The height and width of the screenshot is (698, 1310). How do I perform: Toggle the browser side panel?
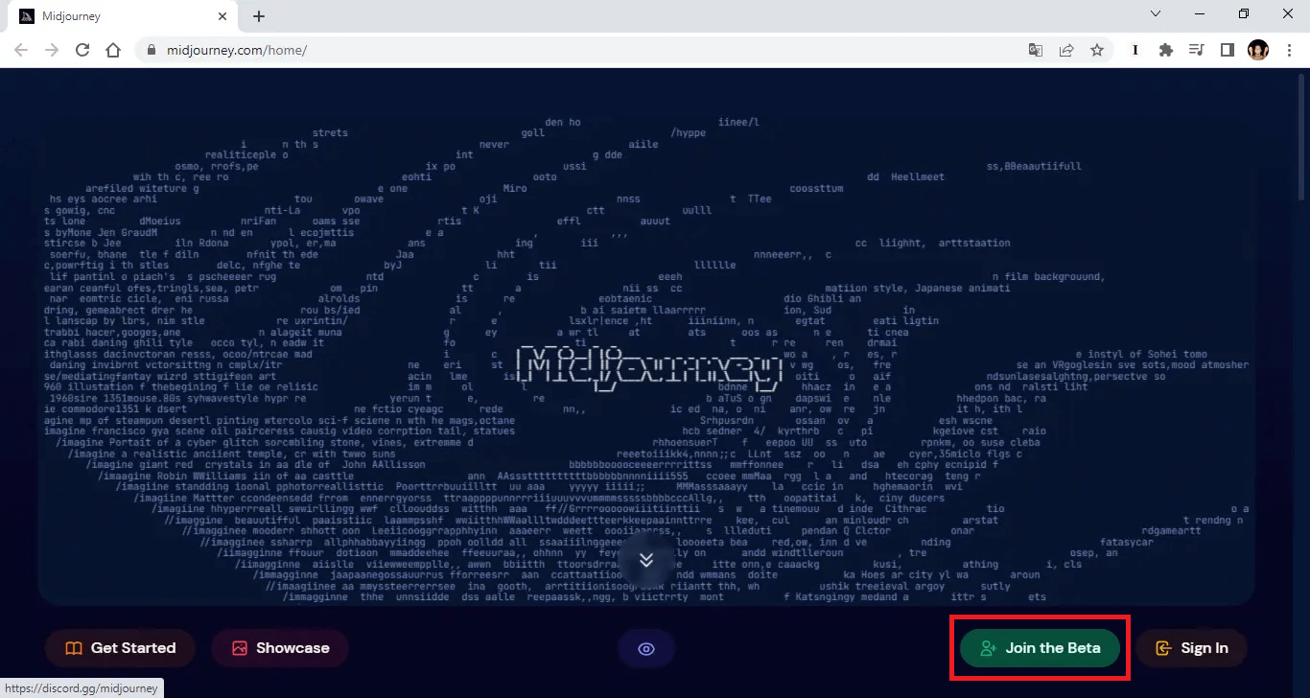1227,50
